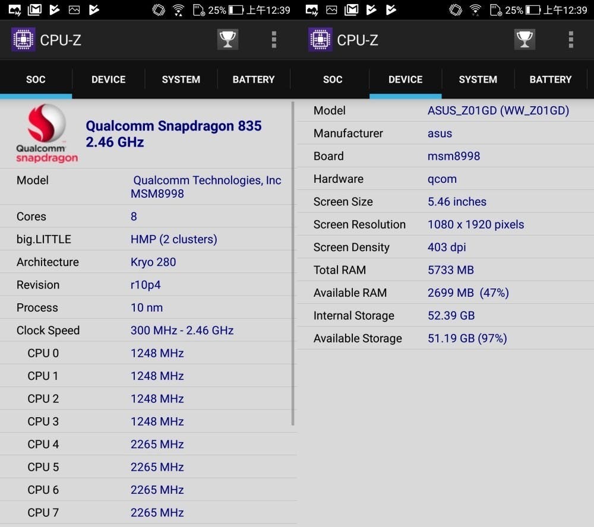Switch to the SYSTEM tab in left screenshot
The width and height of the screenshot is (594, 527).
(181, 80)
